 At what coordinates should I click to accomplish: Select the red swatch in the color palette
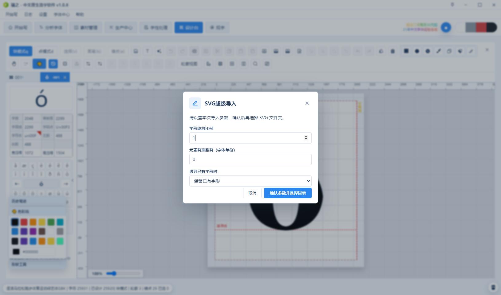coord(24,222)
